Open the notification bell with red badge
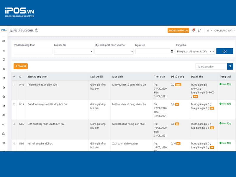The width and height of the screenshot is (236, 177). click(x=193, y=30)
